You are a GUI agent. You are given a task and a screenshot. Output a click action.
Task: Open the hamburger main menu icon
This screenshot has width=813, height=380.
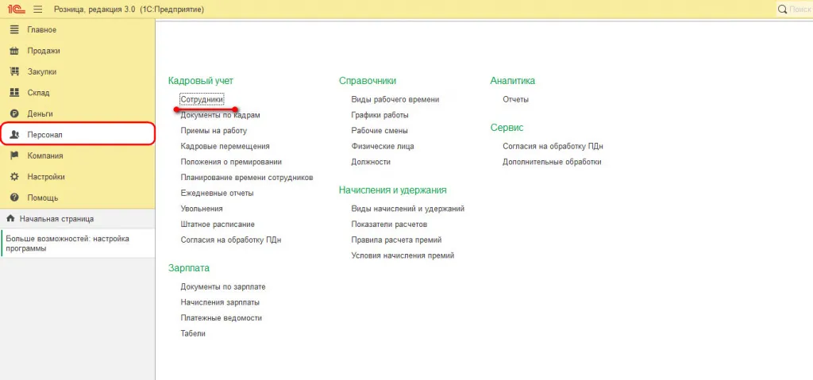click(37, 9)
